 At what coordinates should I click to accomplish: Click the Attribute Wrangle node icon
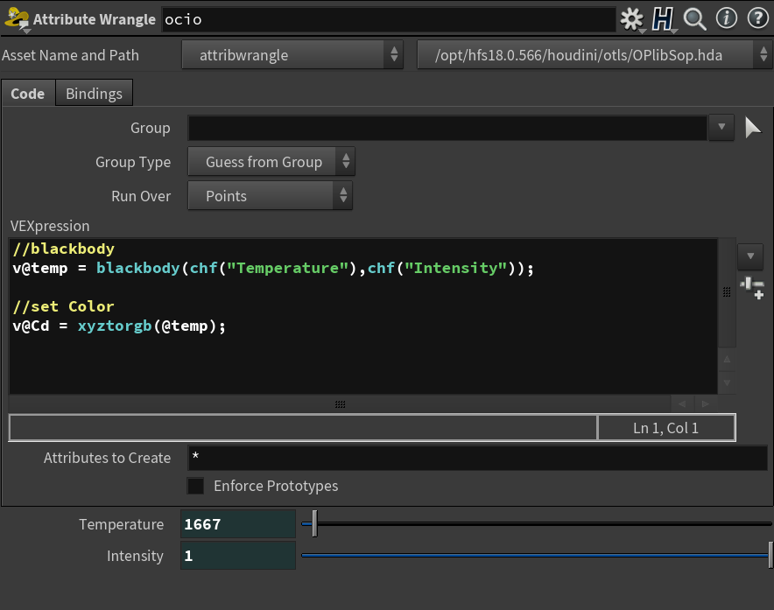[x=18, y=19]
